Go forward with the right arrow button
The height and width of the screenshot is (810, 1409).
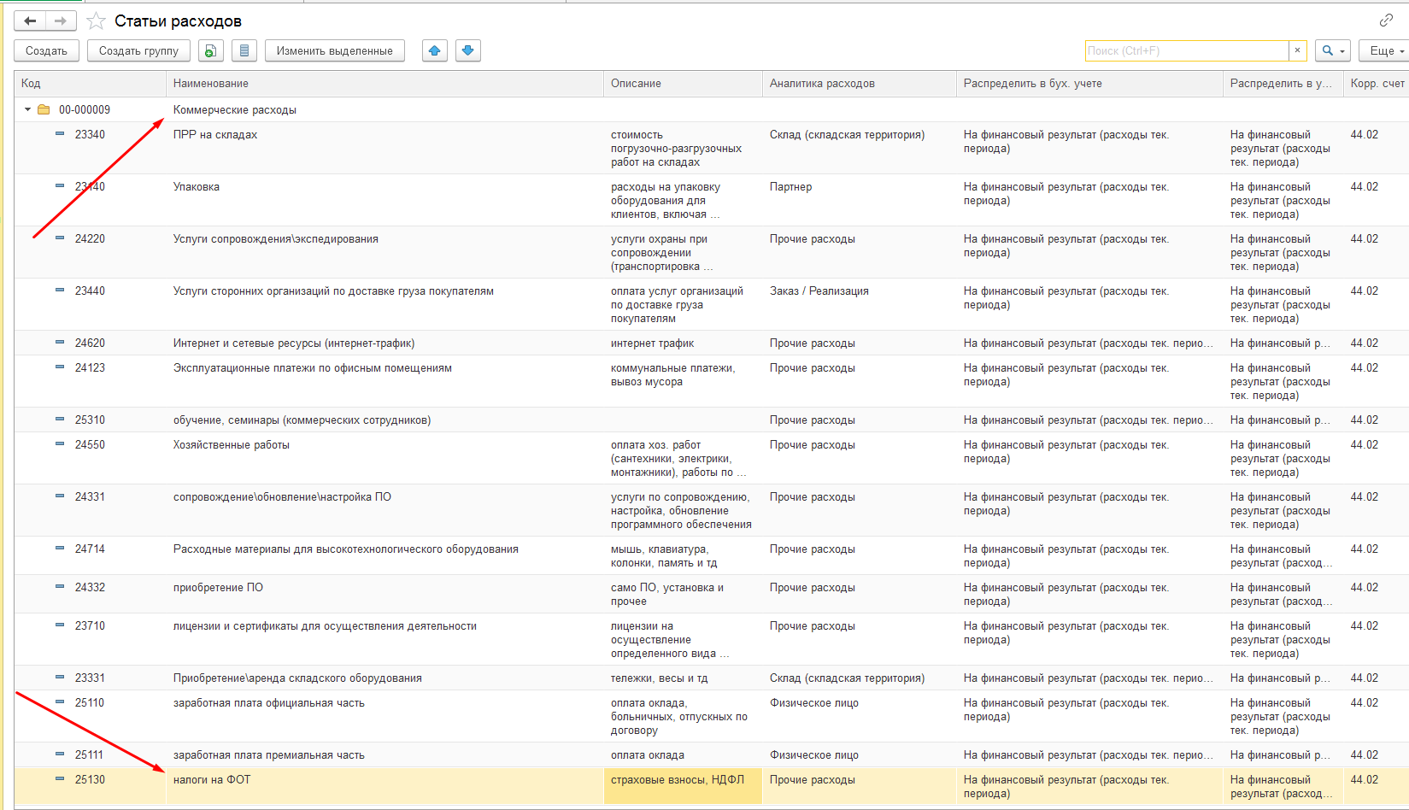61,21
